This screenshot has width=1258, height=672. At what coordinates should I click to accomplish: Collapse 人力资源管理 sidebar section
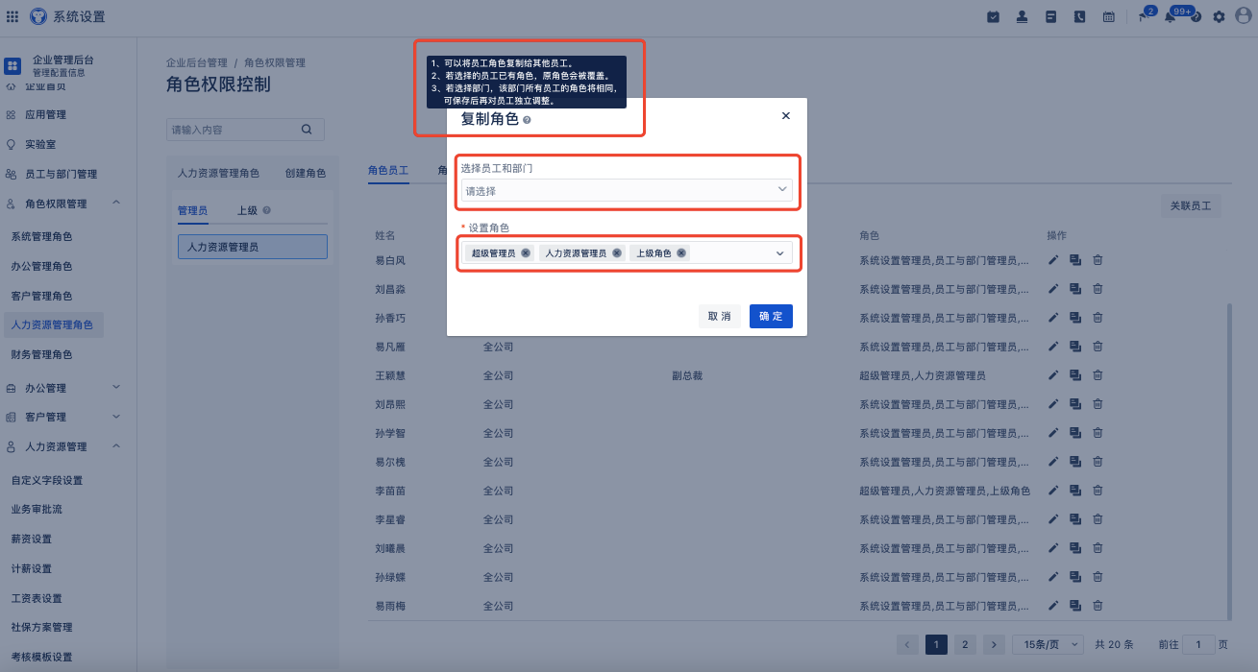click(x=116, y=446)
